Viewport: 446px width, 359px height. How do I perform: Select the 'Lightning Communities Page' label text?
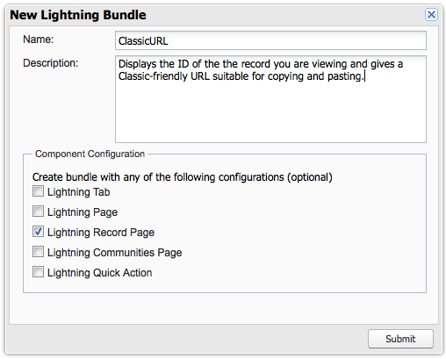[115, 253]
